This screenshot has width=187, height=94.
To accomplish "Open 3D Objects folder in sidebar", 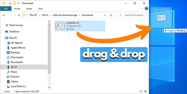I will [16, 43].
